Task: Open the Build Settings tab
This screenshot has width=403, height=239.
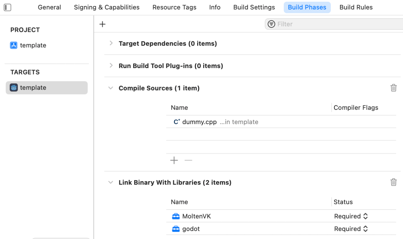Action: click(254, 7)
